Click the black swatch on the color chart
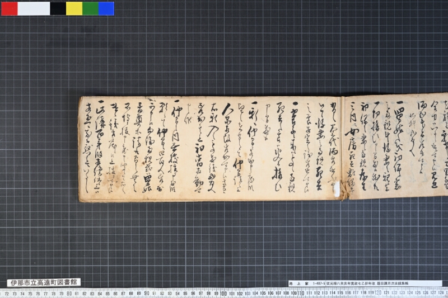 (58, 8)
